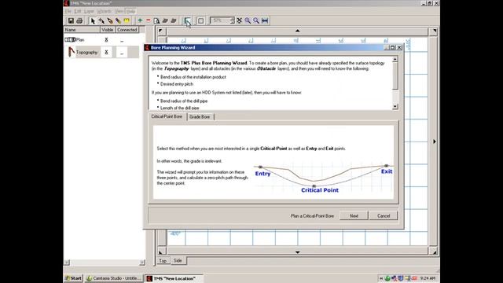
Task: Toggle Visible X for Topography layer
Action: 106,52
